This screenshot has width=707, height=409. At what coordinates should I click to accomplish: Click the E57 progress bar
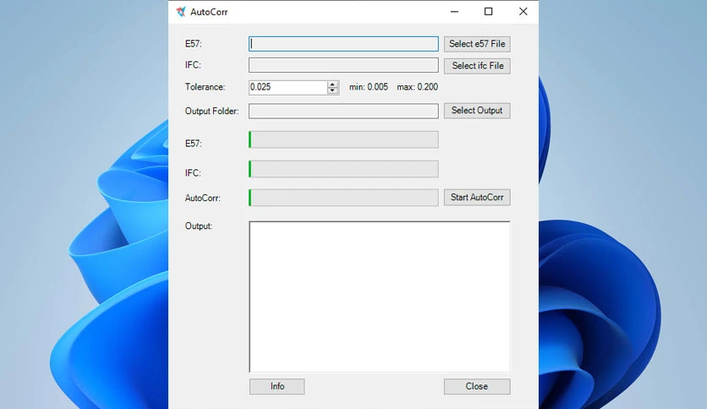(x=343, y=139)
